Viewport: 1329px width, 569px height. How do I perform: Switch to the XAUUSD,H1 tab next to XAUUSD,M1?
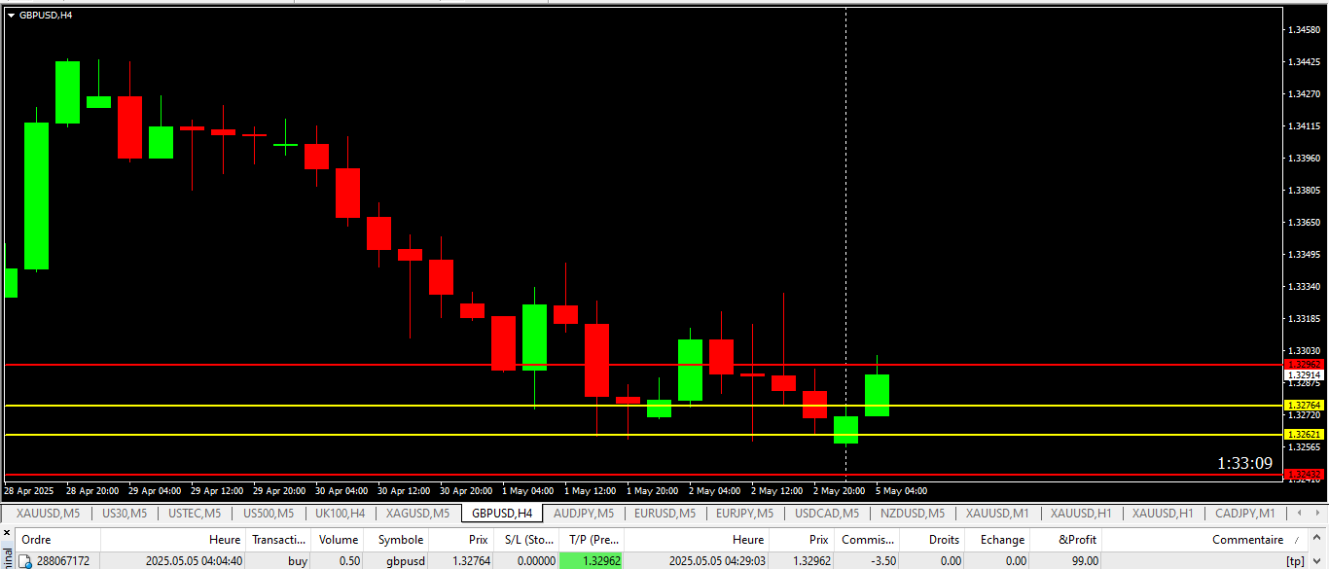point(1081,513)
